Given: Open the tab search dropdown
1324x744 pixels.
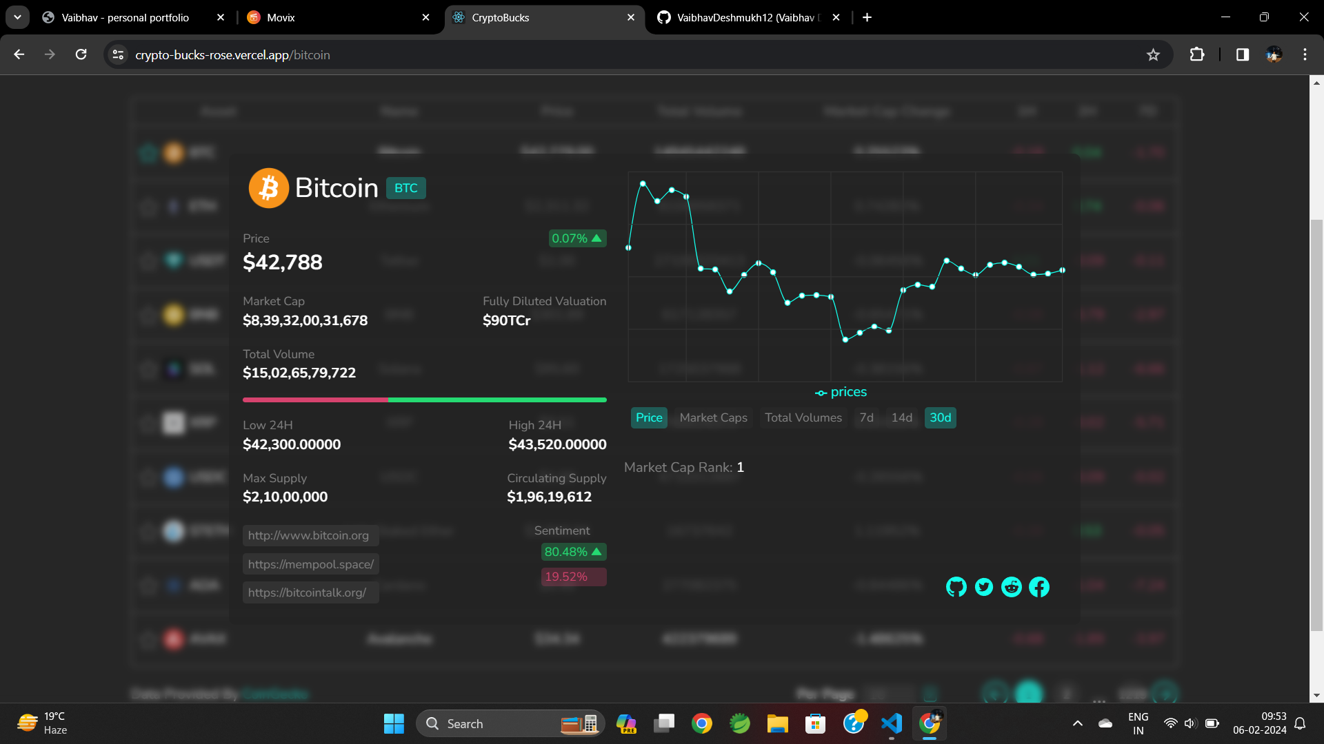Looking at the screenshot, I should point(17,17).
